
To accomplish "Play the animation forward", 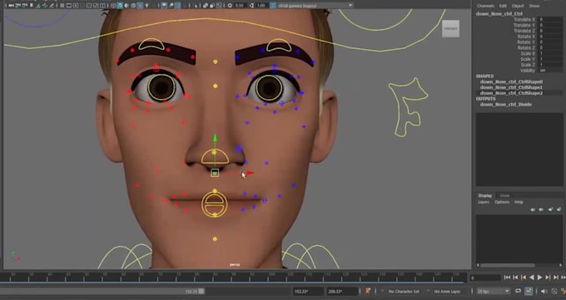I will pyautogui.click(x=540, y=278).
